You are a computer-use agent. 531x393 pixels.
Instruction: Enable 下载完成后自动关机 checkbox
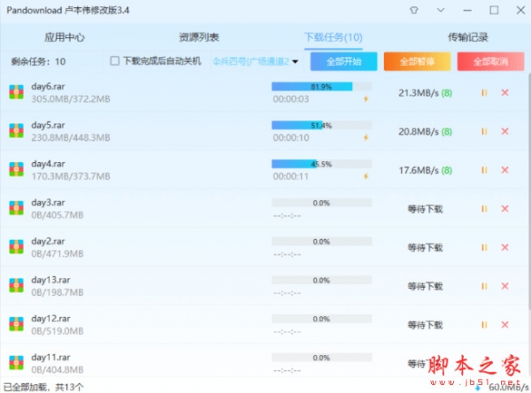[115, 61]
